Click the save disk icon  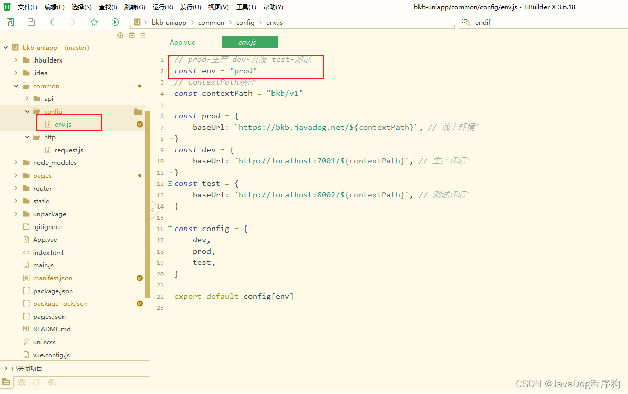(x=31, y=22)
